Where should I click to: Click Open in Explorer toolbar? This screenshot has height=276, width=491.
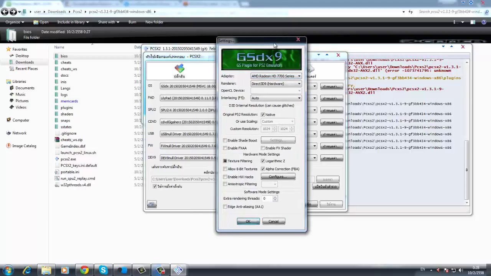tap(41, 22)
